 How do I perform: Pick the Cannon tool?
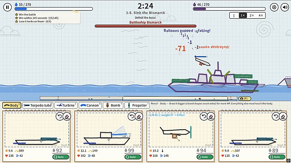(90, 106)
